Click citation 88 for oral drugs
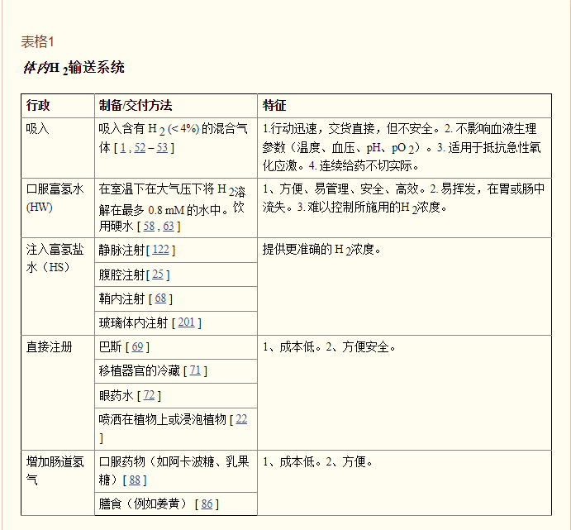 [x=135, y=480]
